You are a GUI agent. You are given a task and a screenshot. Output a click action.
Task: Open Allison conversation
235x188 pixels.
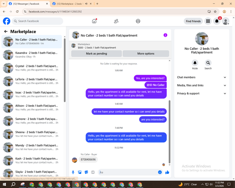point(31,108)
